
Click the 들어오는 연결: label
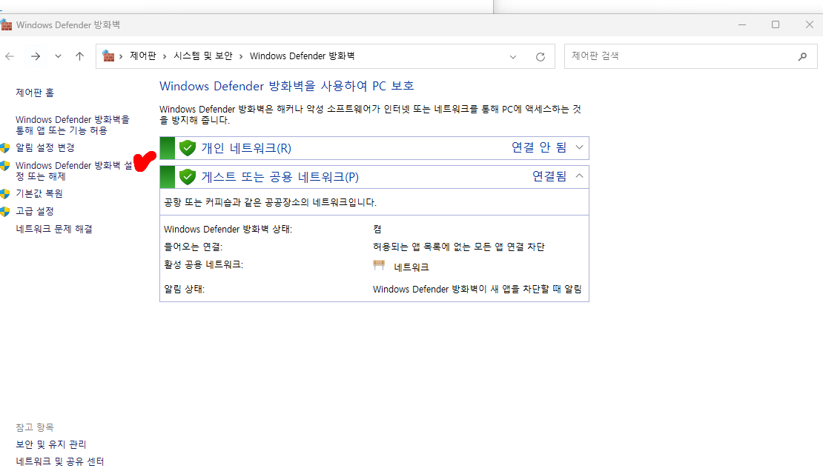click(194, 247)
